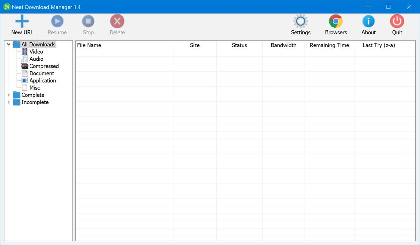Viewport: 420px width, 245px height.
Task: Click the Neat Download Manager title logo
Action: coord(7,7)
